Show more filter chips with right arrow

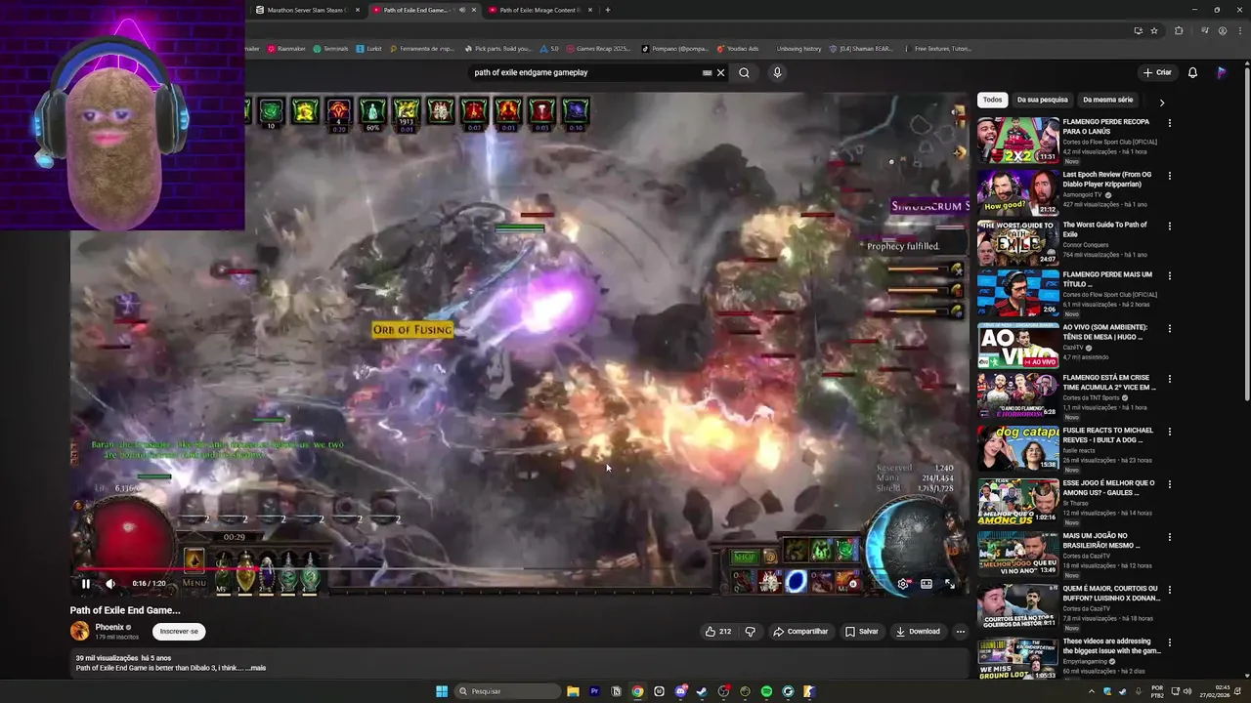coord(1162,102)
